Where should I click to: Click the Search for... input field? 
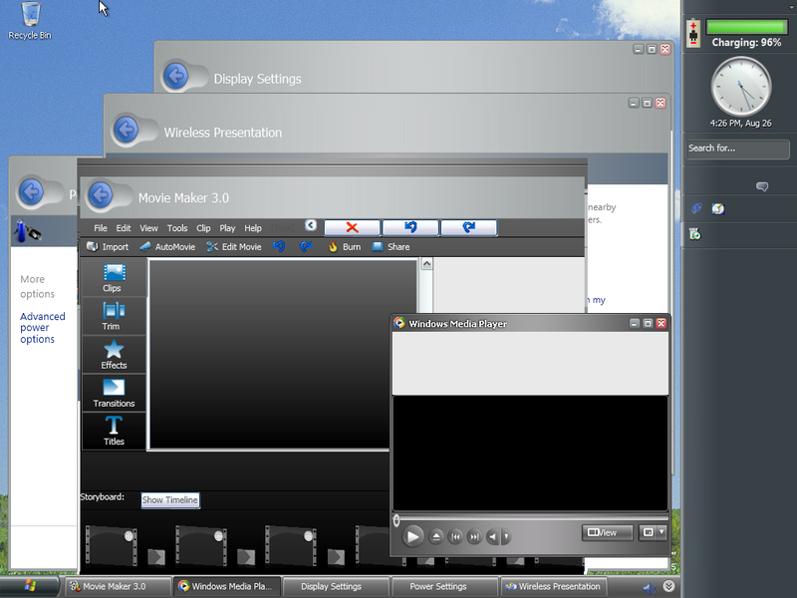(x=737, y=149)
